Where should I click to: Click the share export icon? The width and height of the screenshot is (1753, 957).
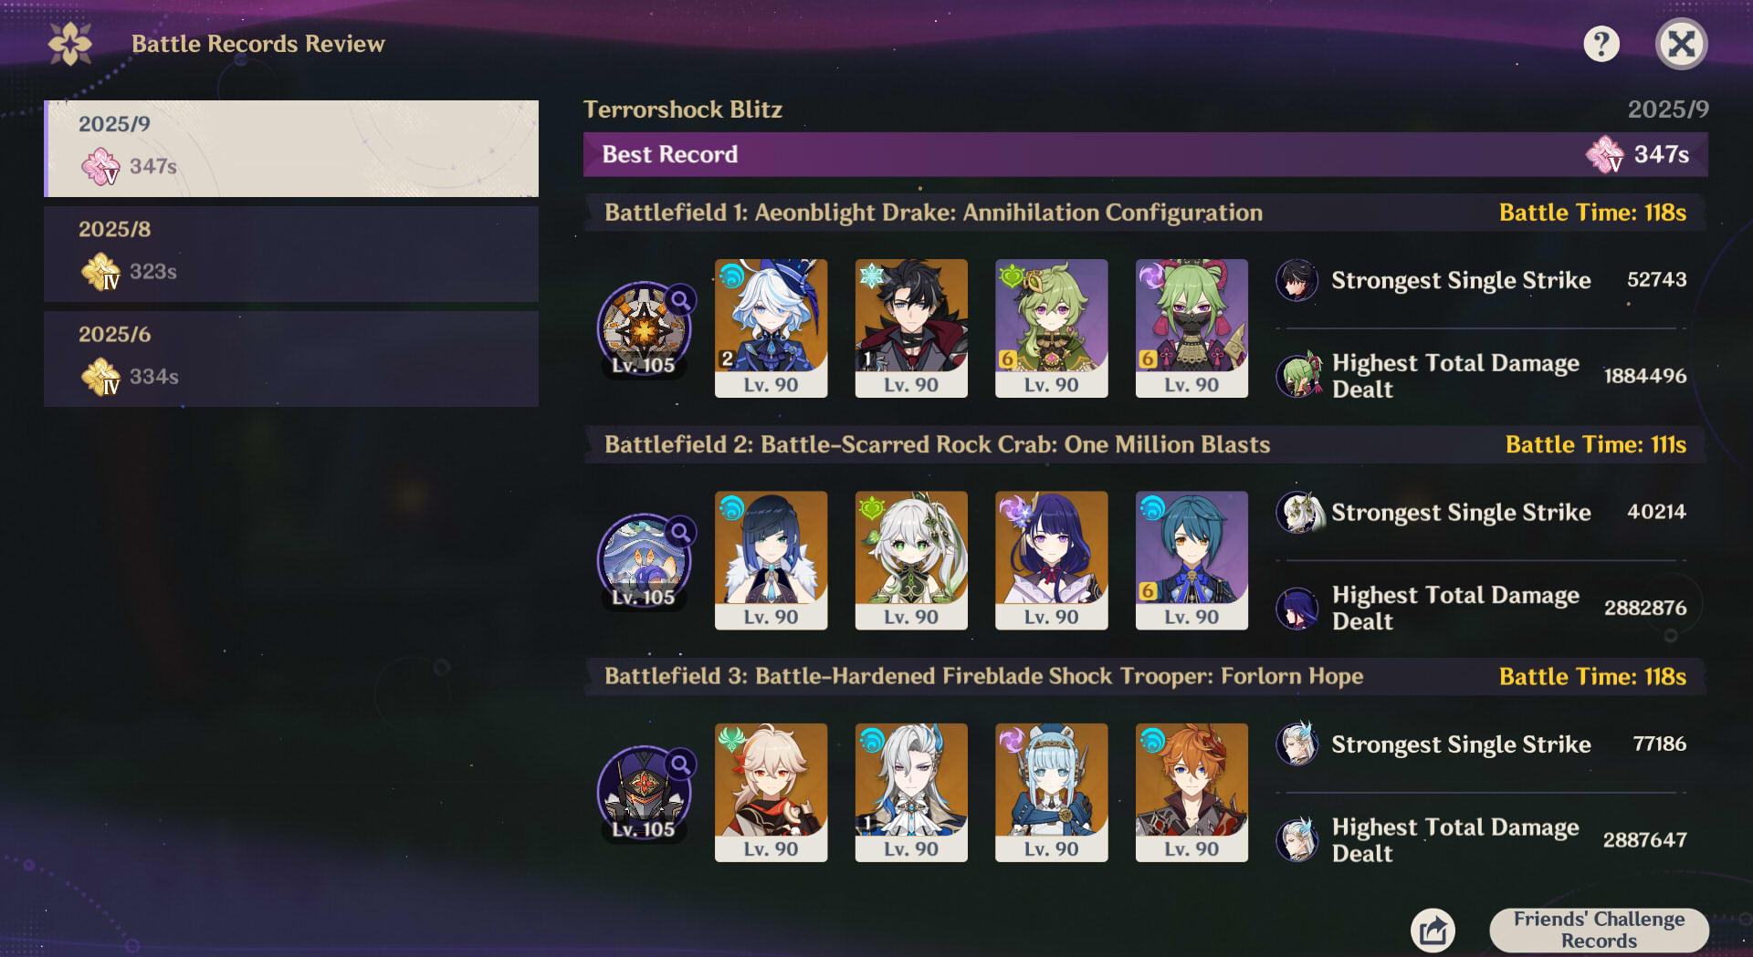[x=1433, y=931]
